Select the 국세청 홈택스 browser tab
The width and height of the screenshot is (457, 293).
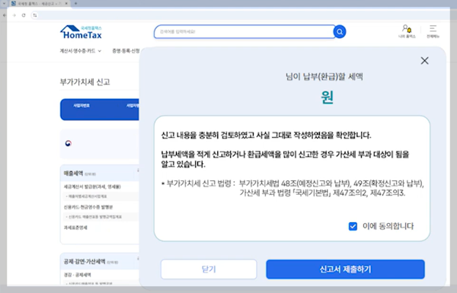[40, 4]
